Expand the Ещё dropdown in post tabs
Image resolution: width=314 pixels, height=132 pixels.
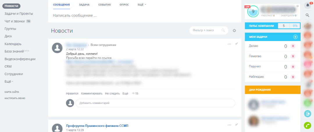(142, 5)
